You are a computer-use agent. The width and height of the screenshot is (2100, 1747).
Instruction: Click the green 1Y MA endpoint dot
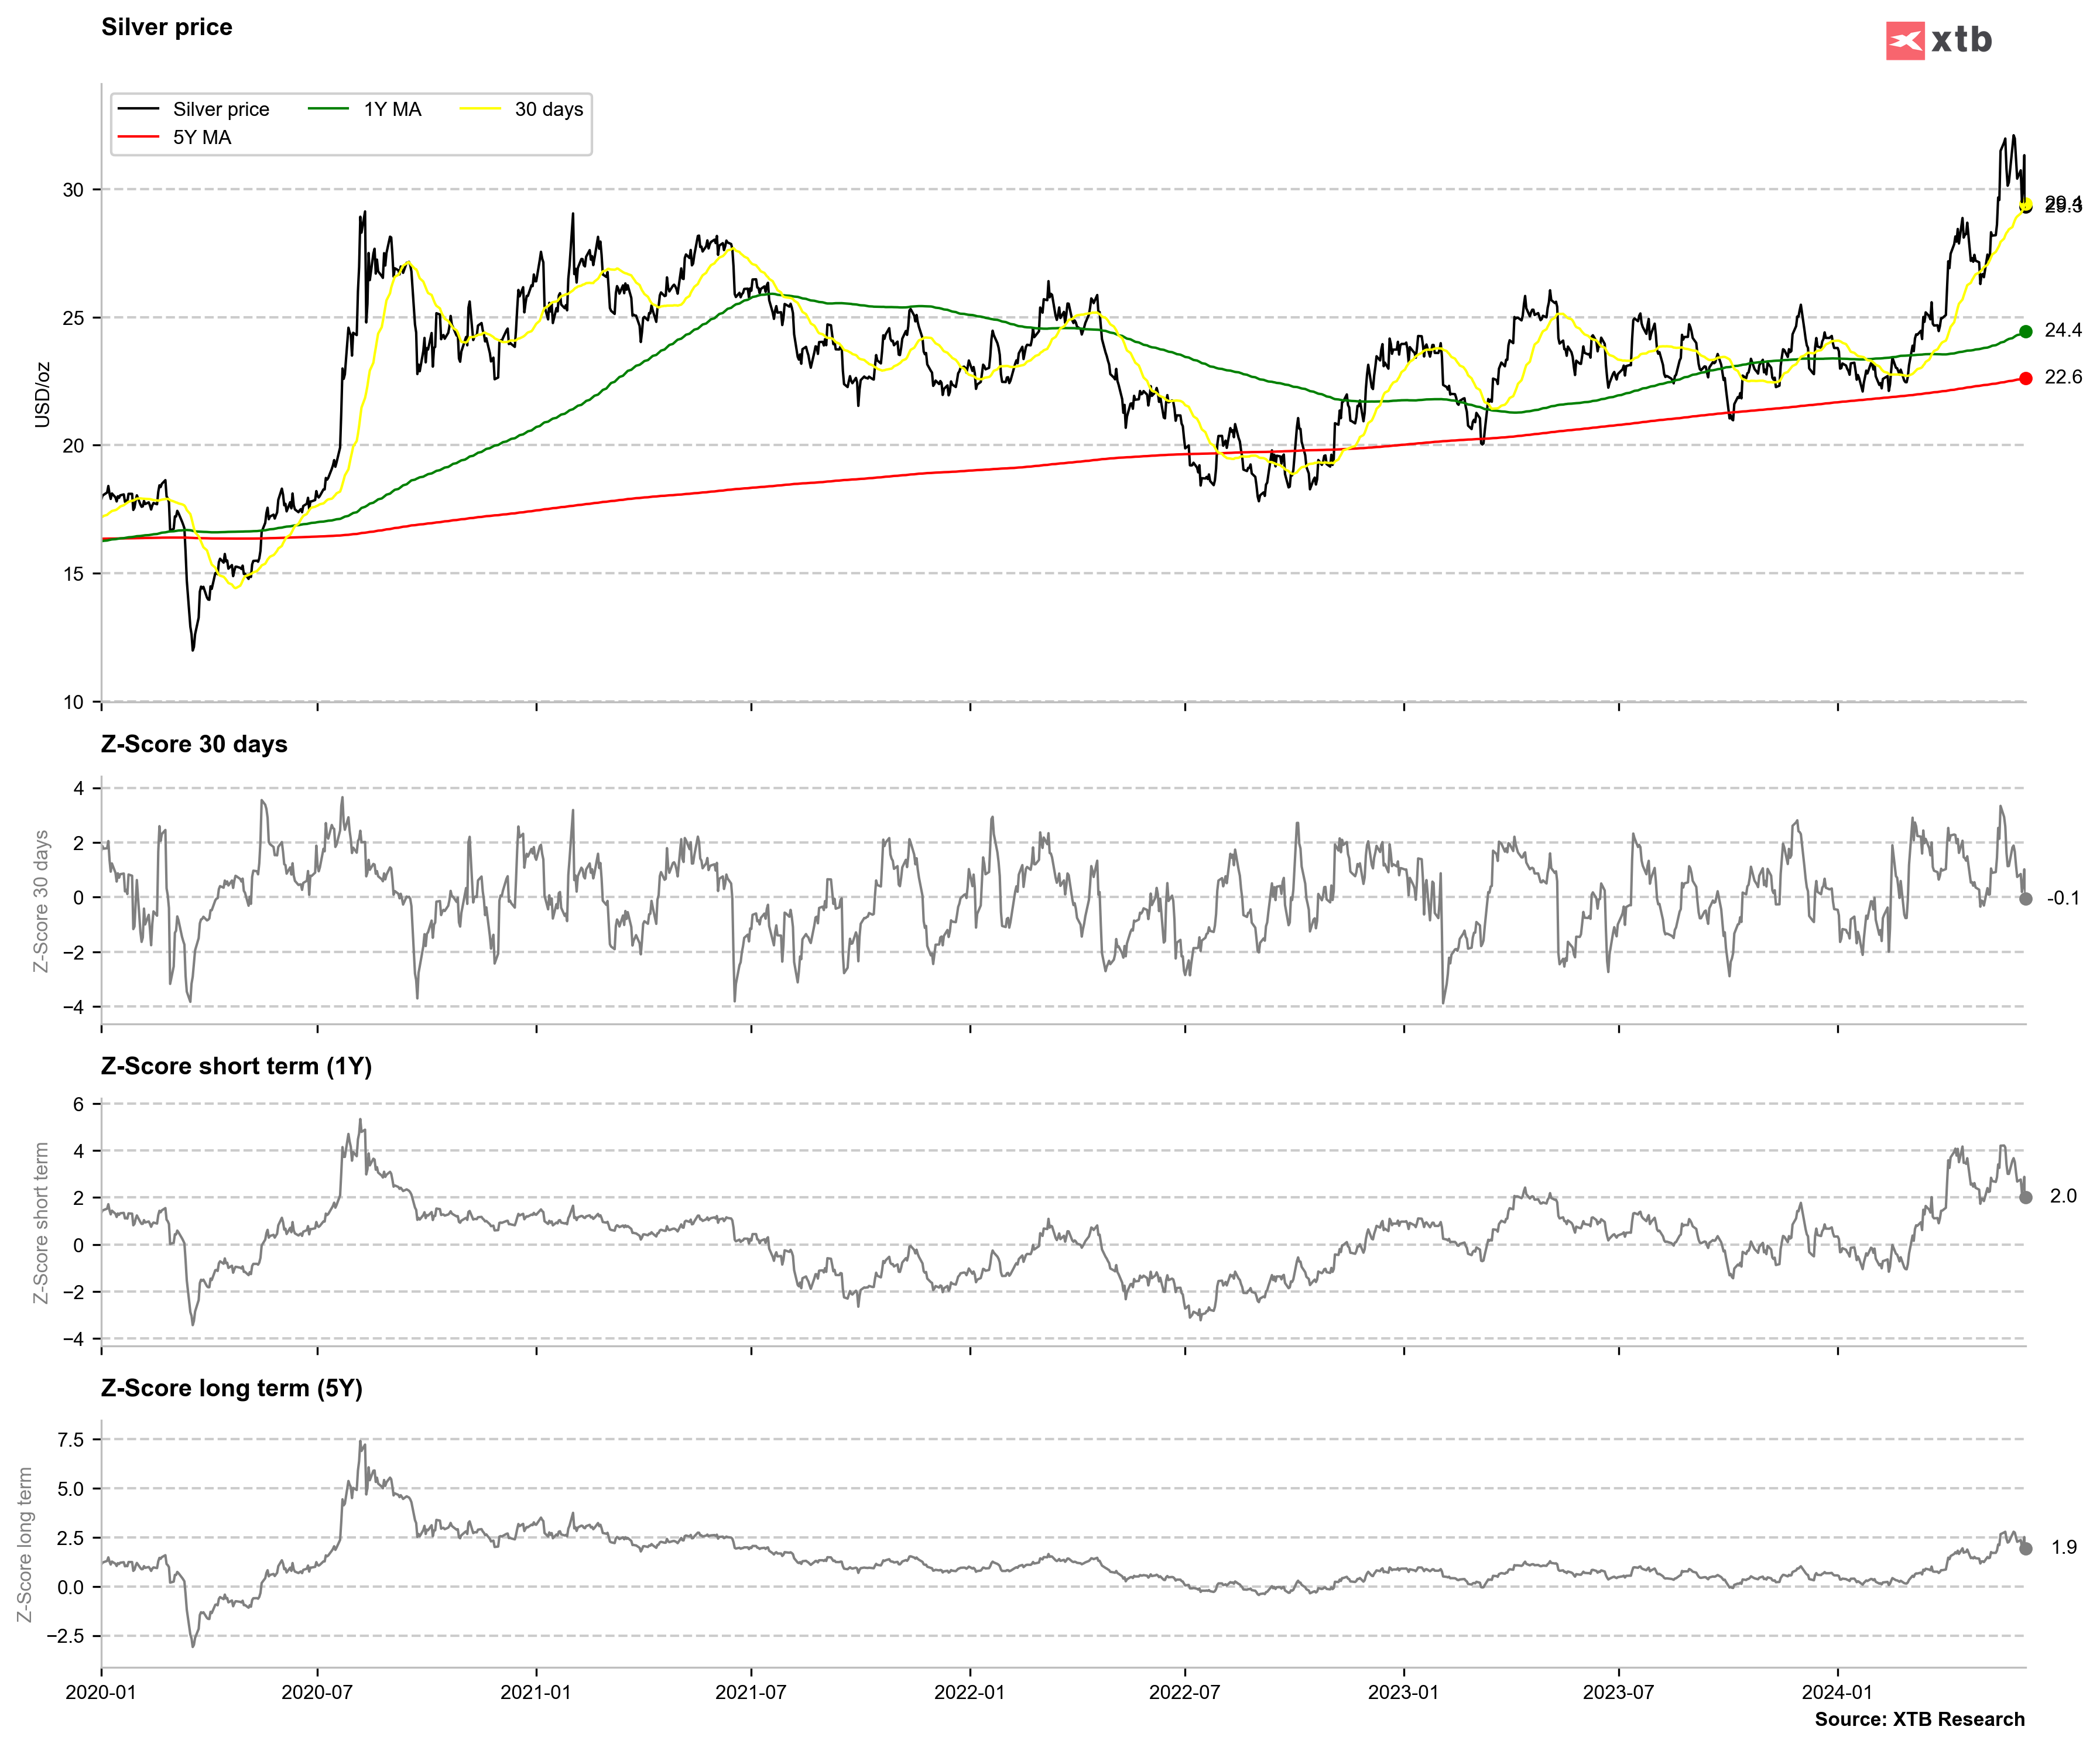pyautogui.click(x=2025, y=332)
